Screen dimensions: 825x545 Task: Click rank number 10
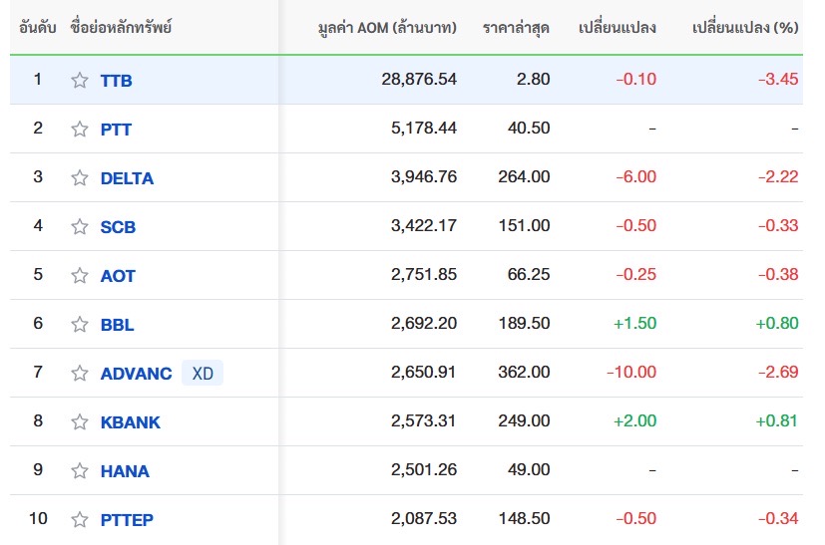click(x=38, y=519)
